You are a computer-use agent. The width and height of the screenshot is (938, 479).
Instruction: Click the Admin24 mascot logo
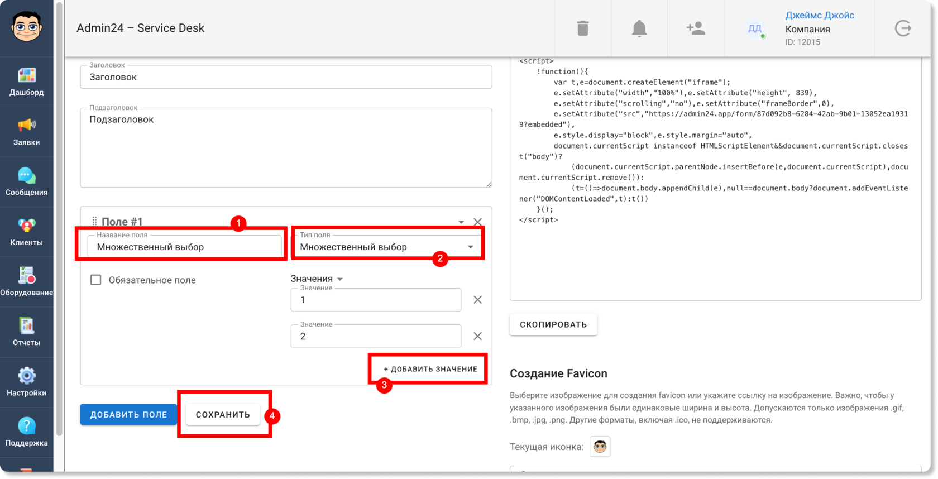[26, 26]
